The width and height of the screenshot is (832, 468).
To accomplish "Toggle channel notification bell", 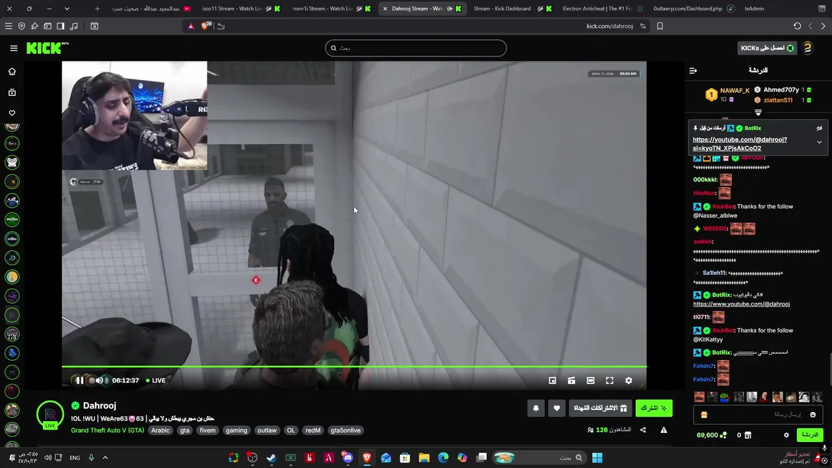I will 536,408.
